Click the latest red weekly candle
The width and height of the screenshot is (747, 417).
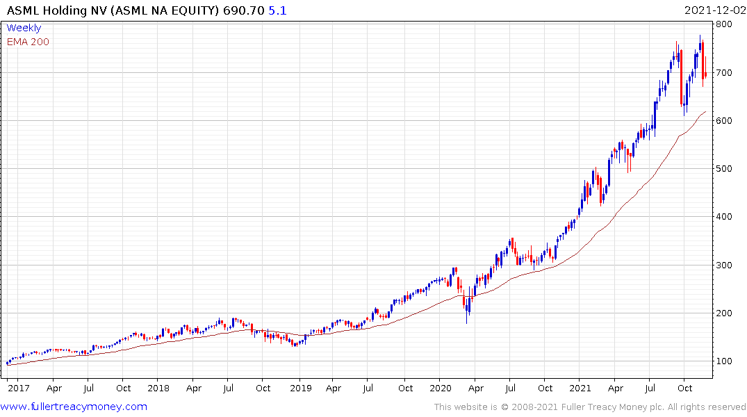[x=705, y=67]
